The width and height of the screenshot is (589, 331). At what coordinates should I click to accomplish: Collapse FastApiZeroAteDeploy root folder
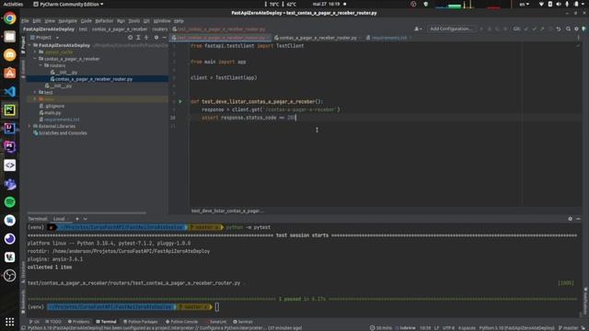click(29, 45)
